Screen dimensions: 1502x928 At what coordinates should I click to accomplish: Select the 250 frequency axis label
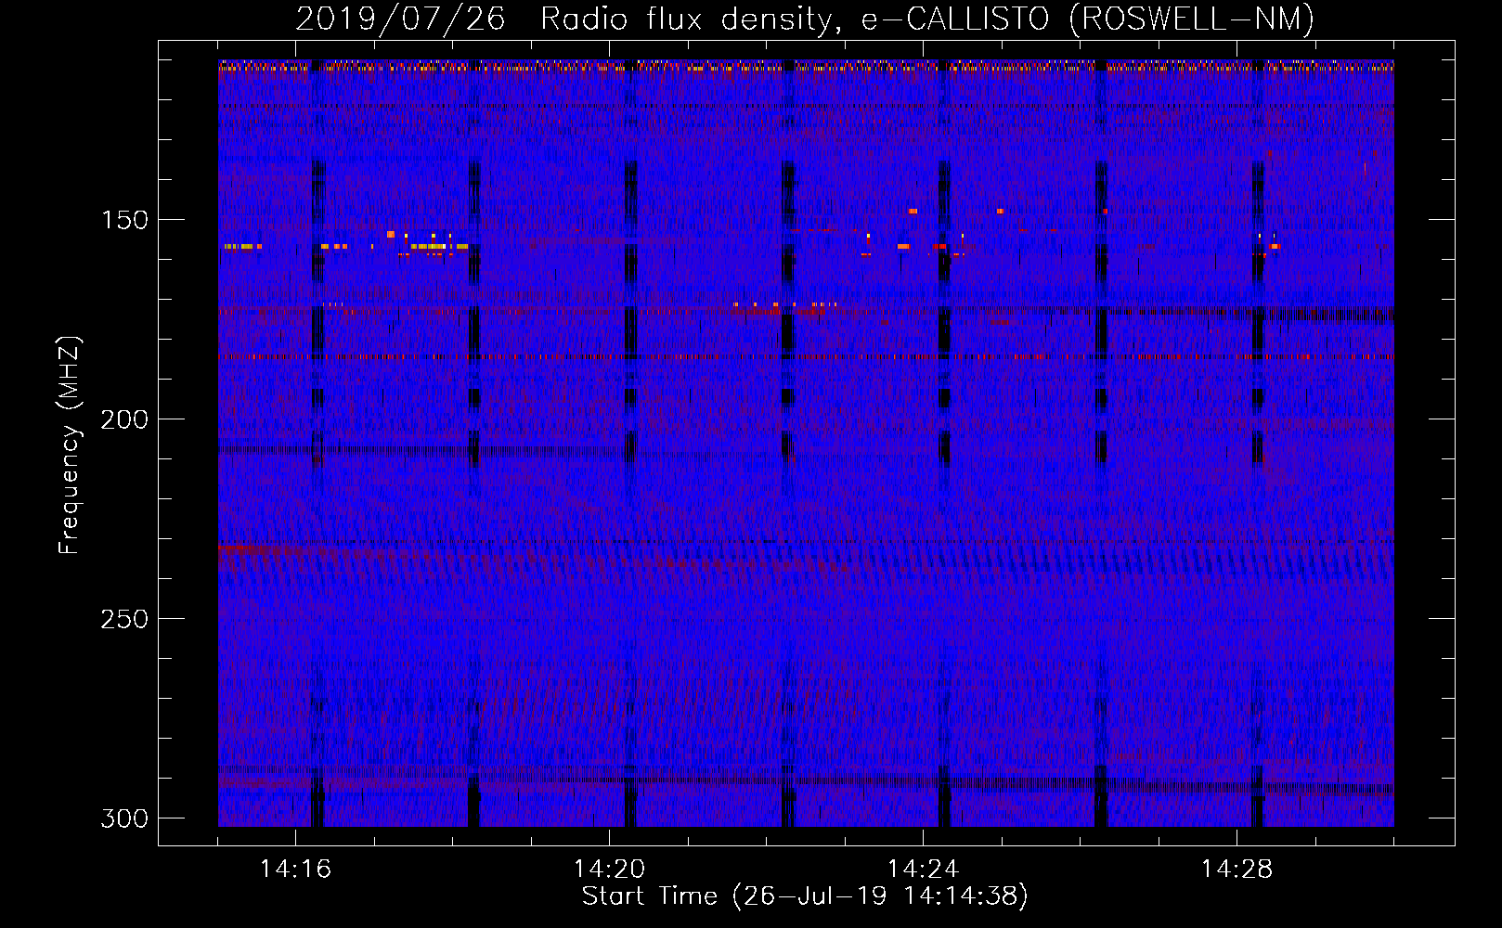tap(124, 619)
